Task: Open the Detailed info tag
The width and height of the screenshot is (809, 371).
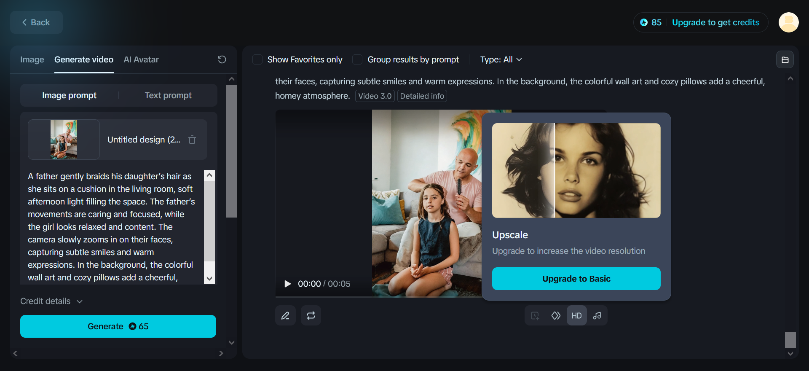Action: [422, 96]
